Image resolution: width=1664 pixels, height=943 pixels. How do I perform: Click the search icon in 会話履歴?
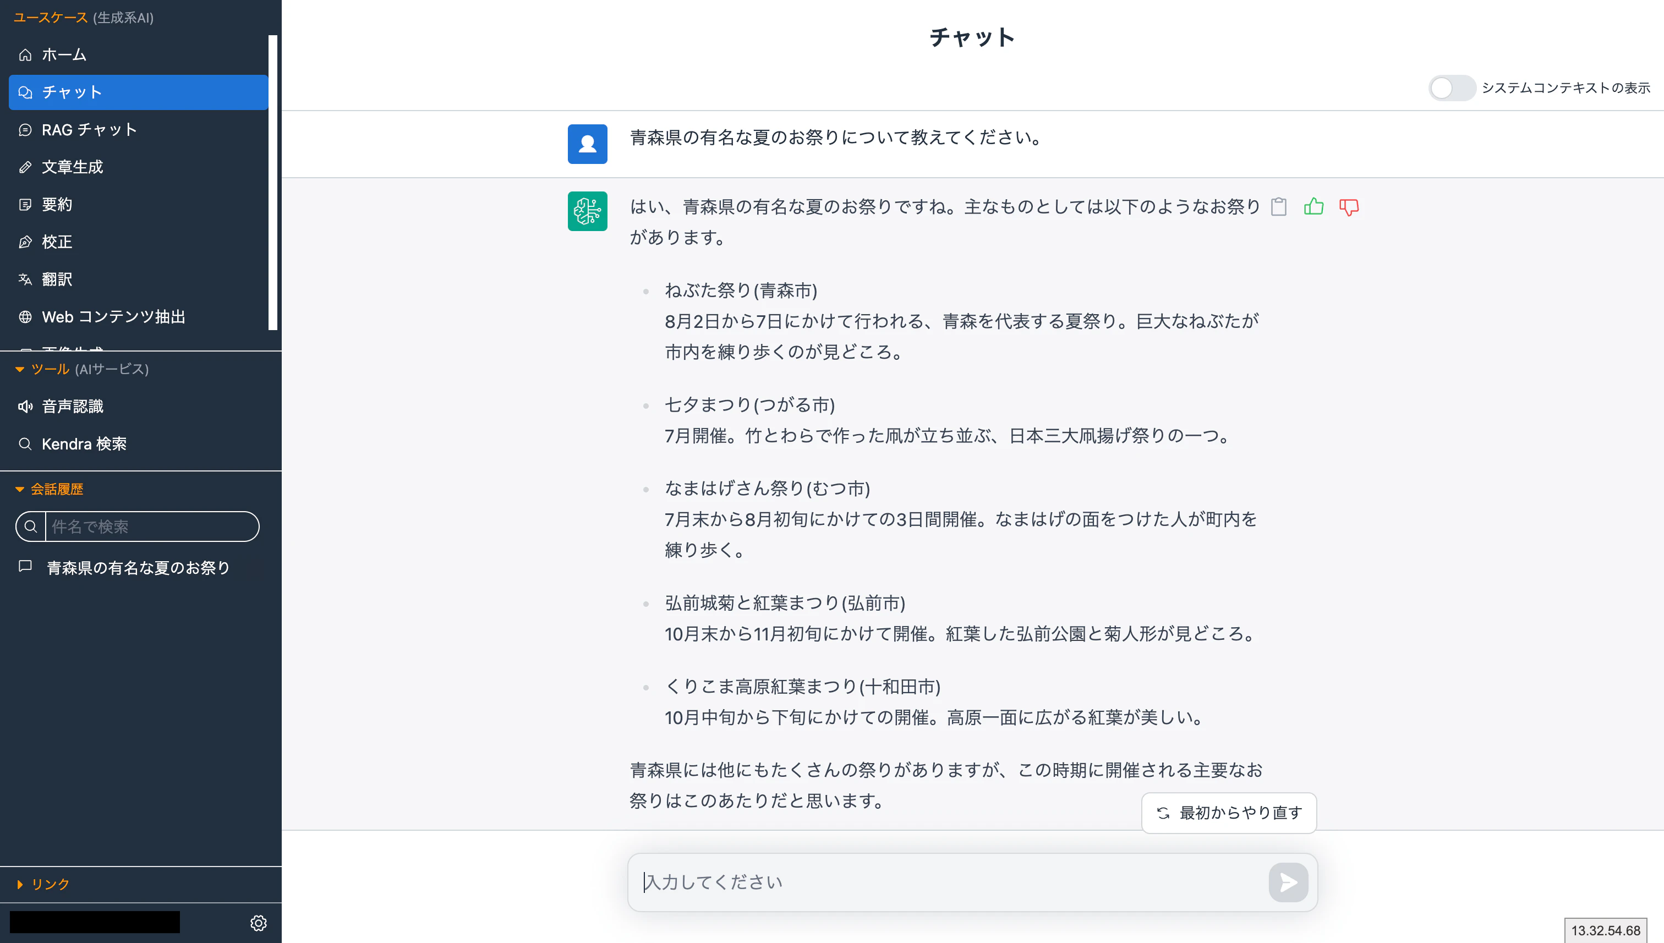tap(30, 527)
